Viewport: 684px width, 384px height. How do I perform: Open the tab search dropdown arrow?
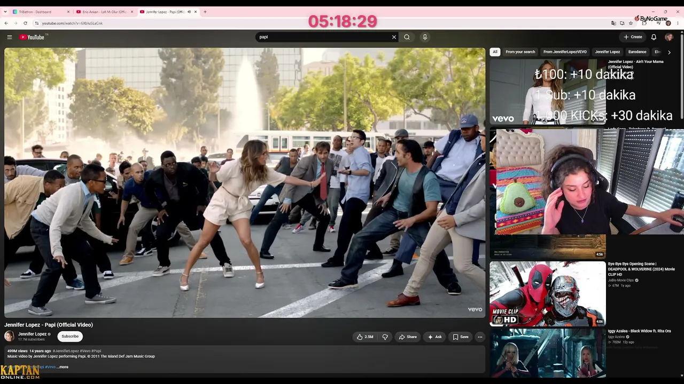[x=5, y=12]
